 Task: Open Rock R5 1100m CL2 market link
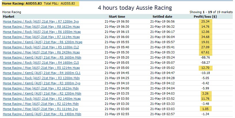pos(41,47)
